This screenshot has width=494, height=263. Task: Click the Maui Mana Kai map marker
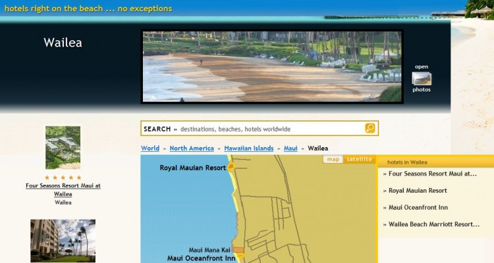238,250
